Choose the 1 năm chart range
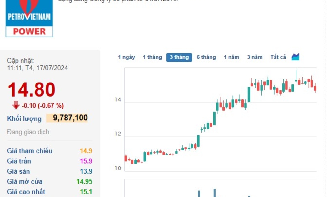 pyautogui.click(x=231, y=57)
